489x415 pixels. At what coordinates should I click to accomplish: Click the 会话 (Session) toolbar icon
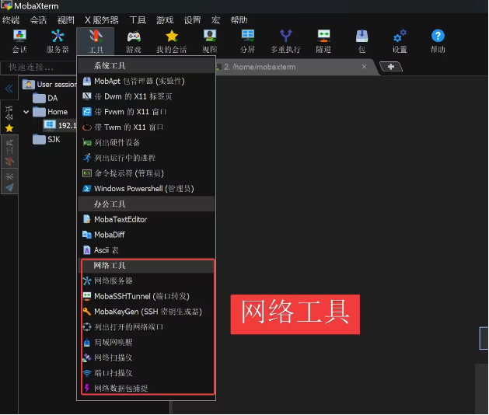click(x=19, y=40)
